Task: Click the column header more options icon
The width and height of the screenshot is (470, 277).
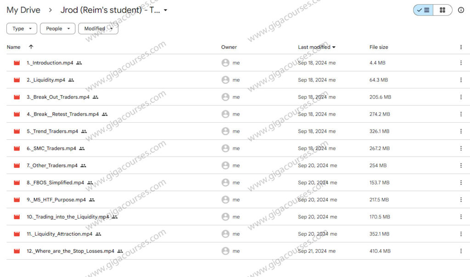Action: pos(461,47)
